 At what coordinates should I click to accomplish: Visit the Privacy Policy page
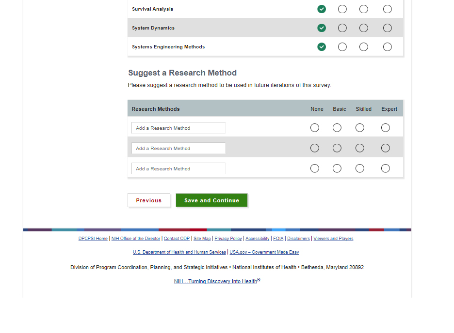click(x=228, y=239)
